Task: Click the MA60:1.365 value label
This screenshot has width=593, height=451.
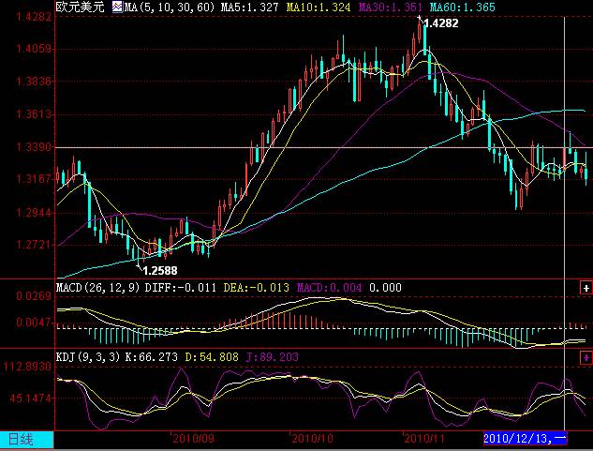Action: pos(462,8)
